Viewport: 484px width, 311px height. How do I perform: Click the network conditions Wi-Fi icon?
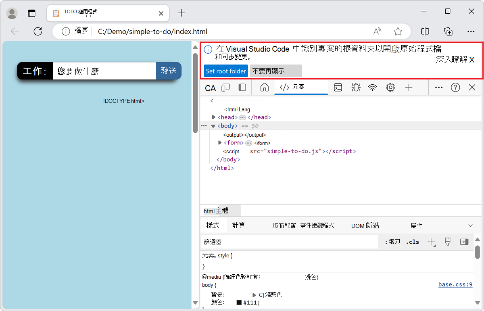[373, 87]
